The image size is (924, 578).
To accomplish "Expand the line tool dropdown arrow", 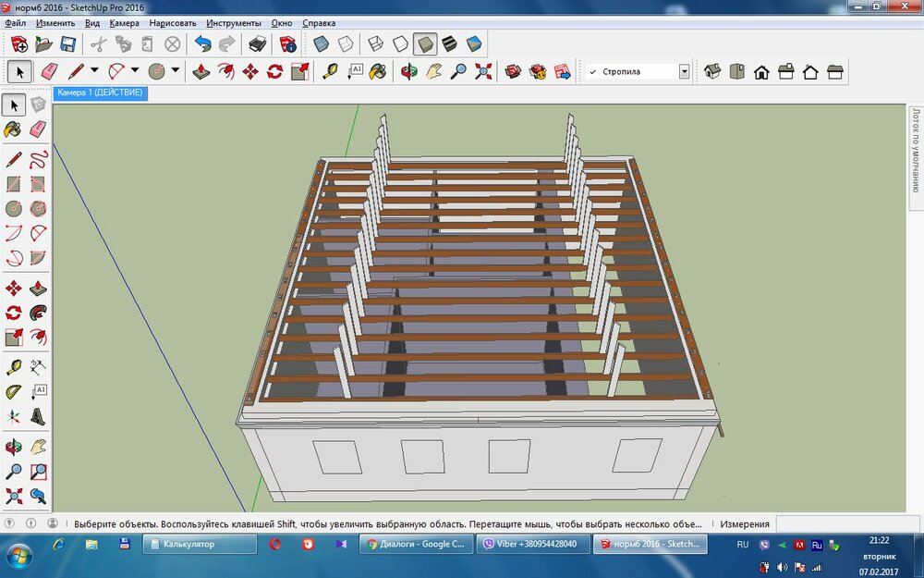I will pyautogui.click(x=95, y=71).
